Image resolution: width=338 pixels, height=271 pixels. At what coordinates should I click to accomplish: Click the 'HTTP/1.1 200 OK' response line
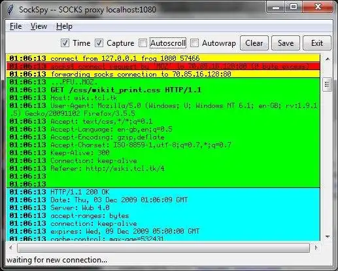pos(163,192)
